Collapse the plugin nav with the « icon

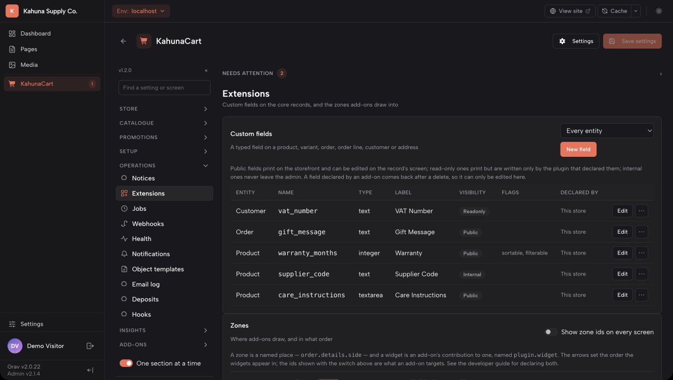[x=206, y=70]
